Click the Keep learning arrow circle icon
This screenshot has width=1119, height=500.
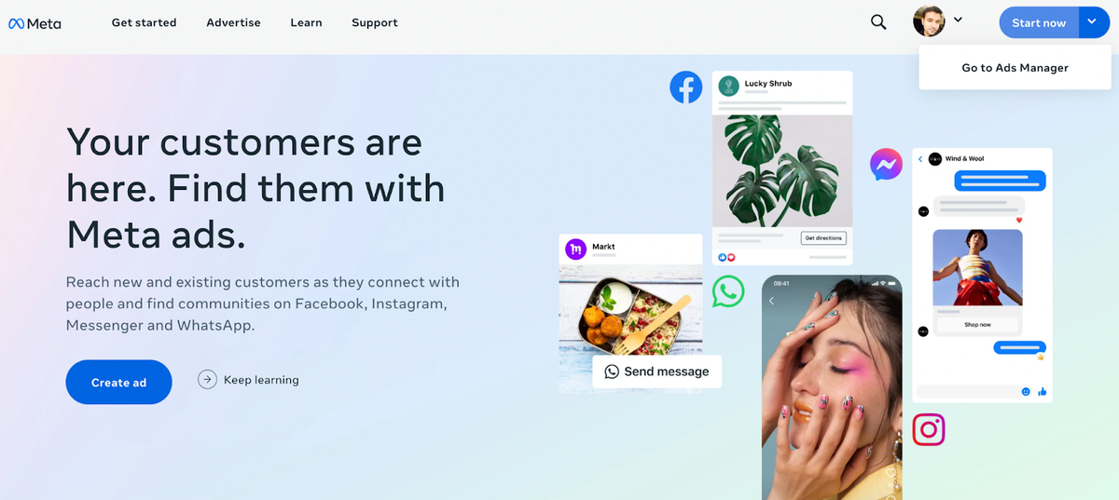(x=207, y=380)
